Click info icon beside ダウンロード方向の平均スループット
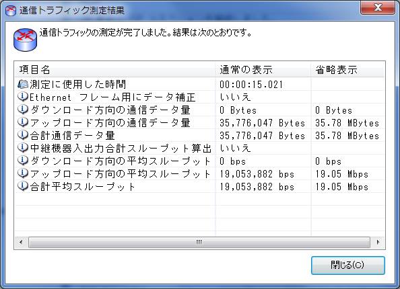The height and width of the screenshot is (289, 400). click(x=23, y=161)
